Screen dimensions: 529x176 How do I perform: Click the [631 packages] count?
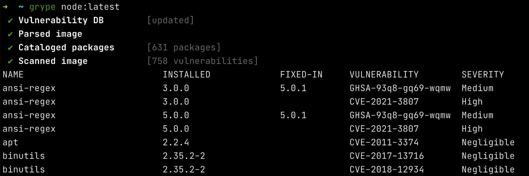[x=184, y=48]
